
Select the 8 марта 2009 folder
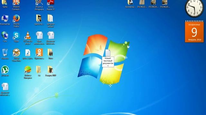51,71
